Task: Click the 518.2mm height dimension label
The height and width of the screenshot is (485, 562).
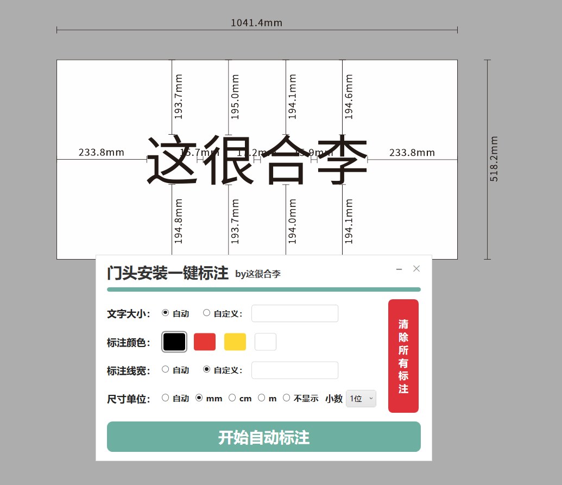Action: click(494, 159)
